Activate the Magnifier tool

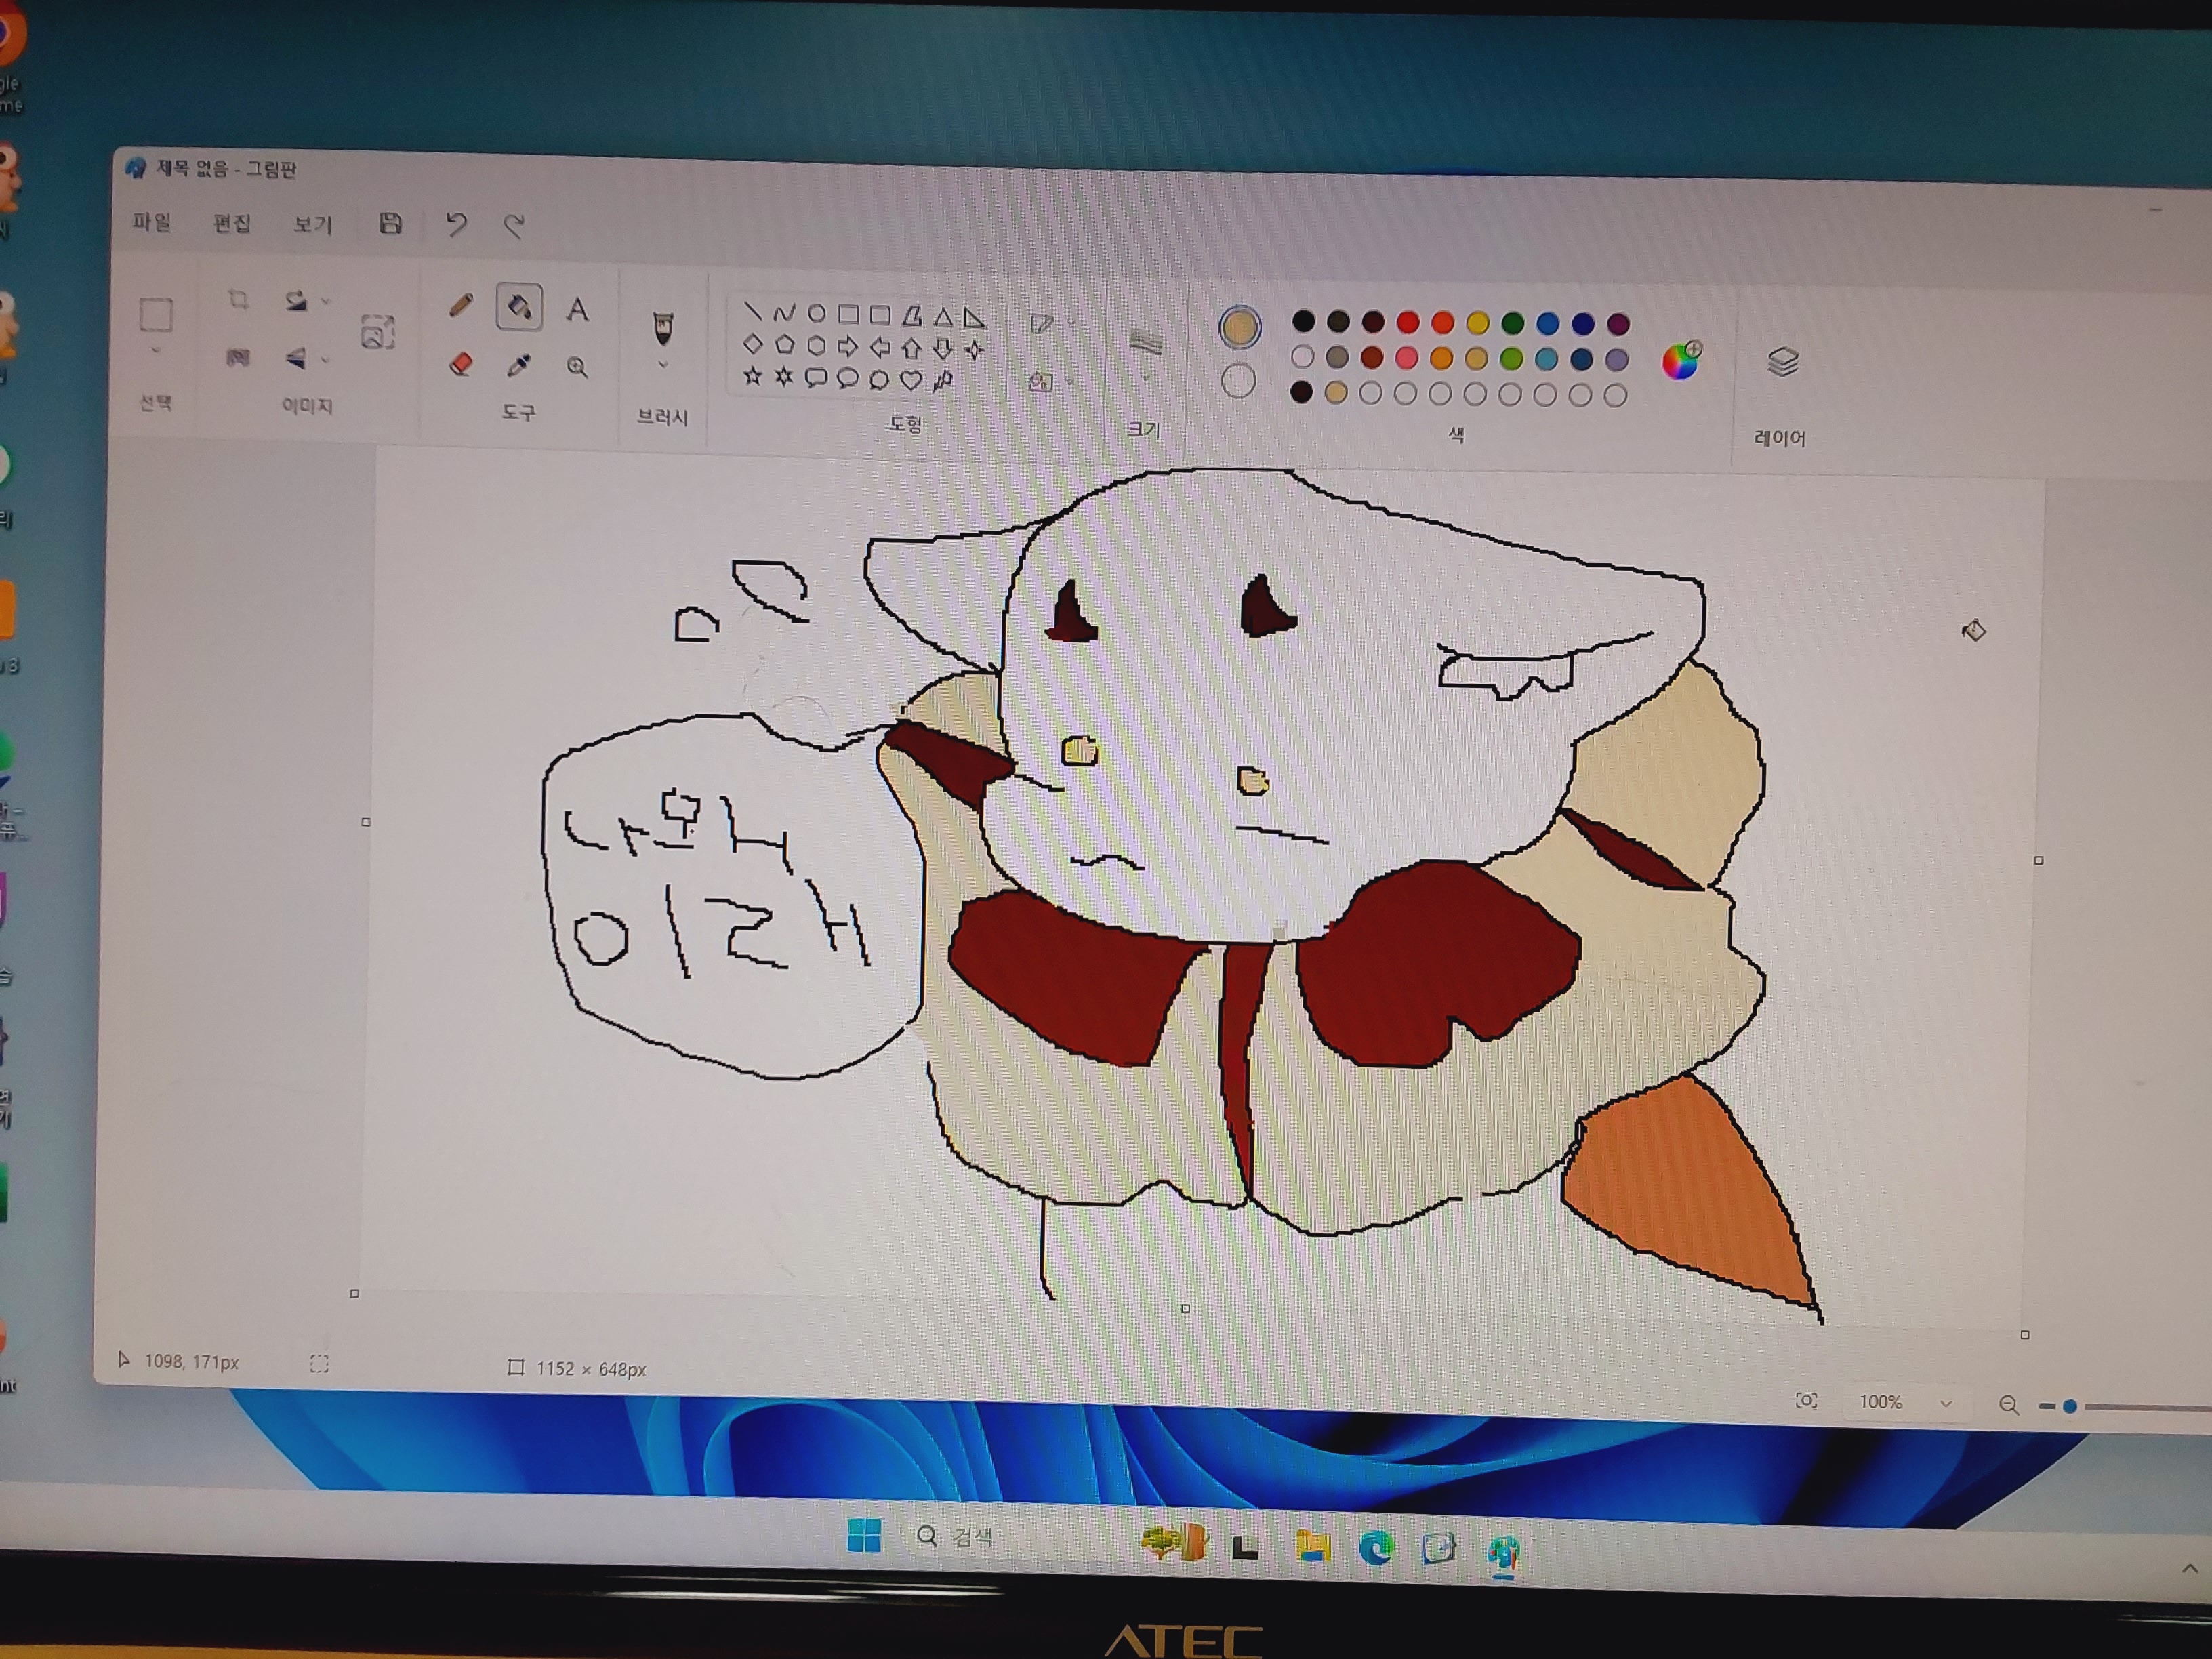[577, 367]
